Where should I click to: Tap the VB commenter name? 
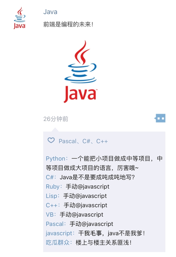50,215
